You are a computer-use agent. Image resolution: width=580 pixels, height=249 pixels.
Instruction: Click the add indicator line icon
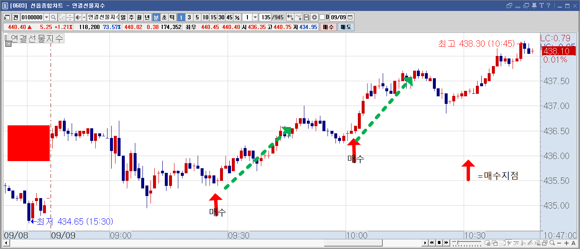pos(298,17)
